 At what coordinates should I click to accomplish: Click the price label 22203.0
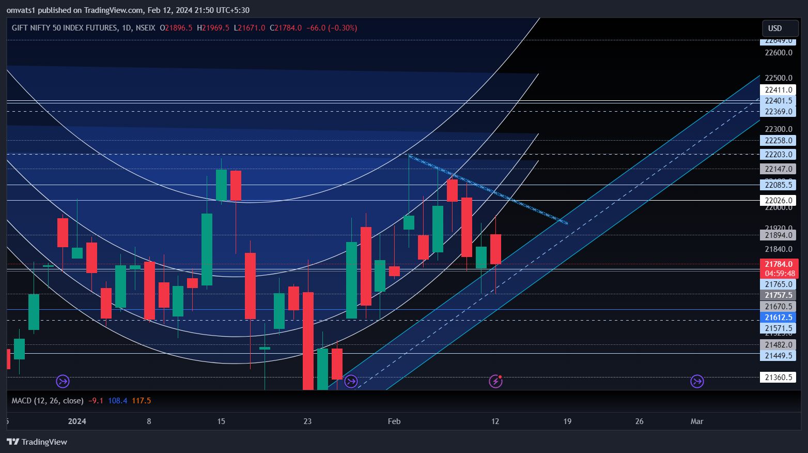[778, 155]
